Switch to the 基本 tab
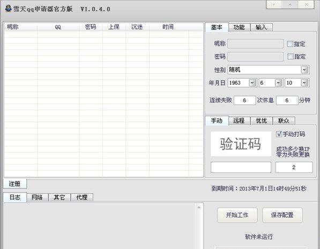The height and width of the screenshot is (249, 320). pyautogui.click(x=217, y=27)
